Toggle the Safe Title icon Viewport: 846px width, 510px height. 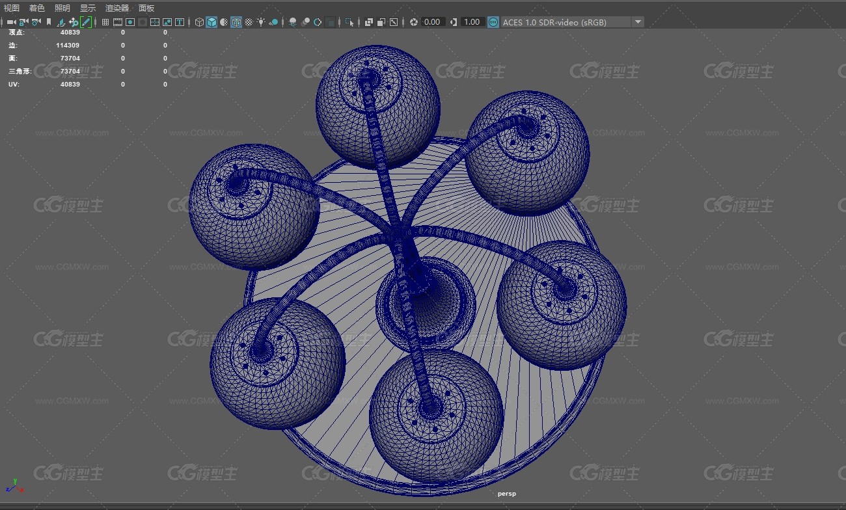(180, 22)
